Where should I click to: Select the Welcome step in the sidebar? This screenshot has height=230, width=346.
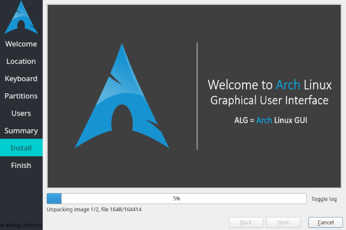click(21, 44)
